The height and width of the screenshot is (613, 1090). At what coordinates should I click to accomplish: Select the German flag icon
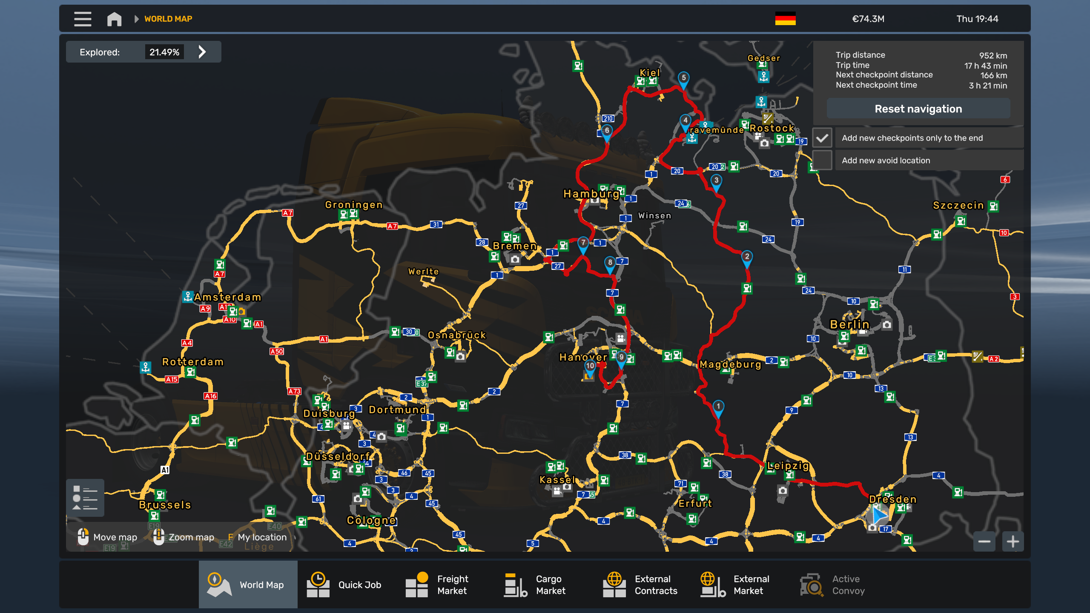pos(785,19)
